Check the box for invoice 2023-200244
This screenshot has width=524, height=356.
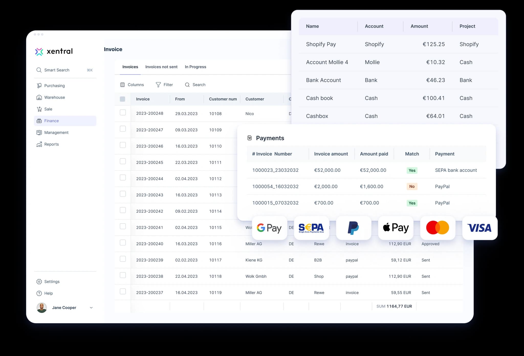click(123, 177)
